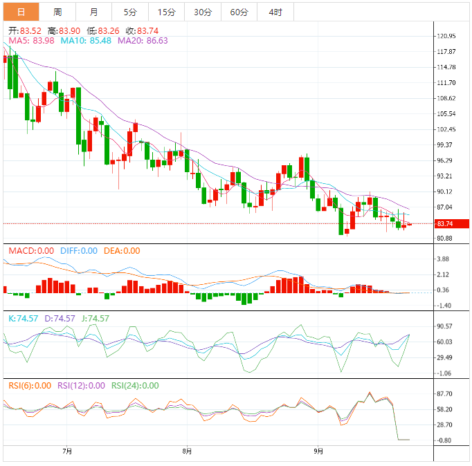The width and height of the screenshot is (472, 466).
Task: Click the close price 收:83.74
Action: (142, 30)
